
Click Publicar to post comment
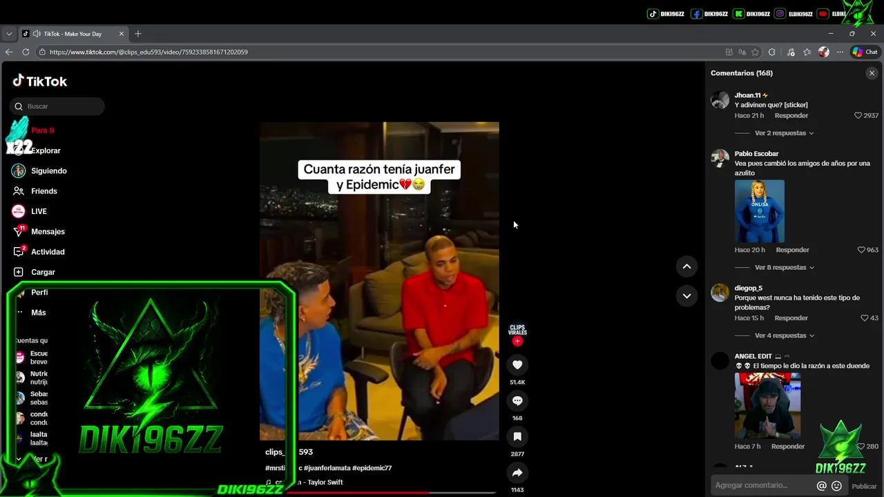(864, 486)
